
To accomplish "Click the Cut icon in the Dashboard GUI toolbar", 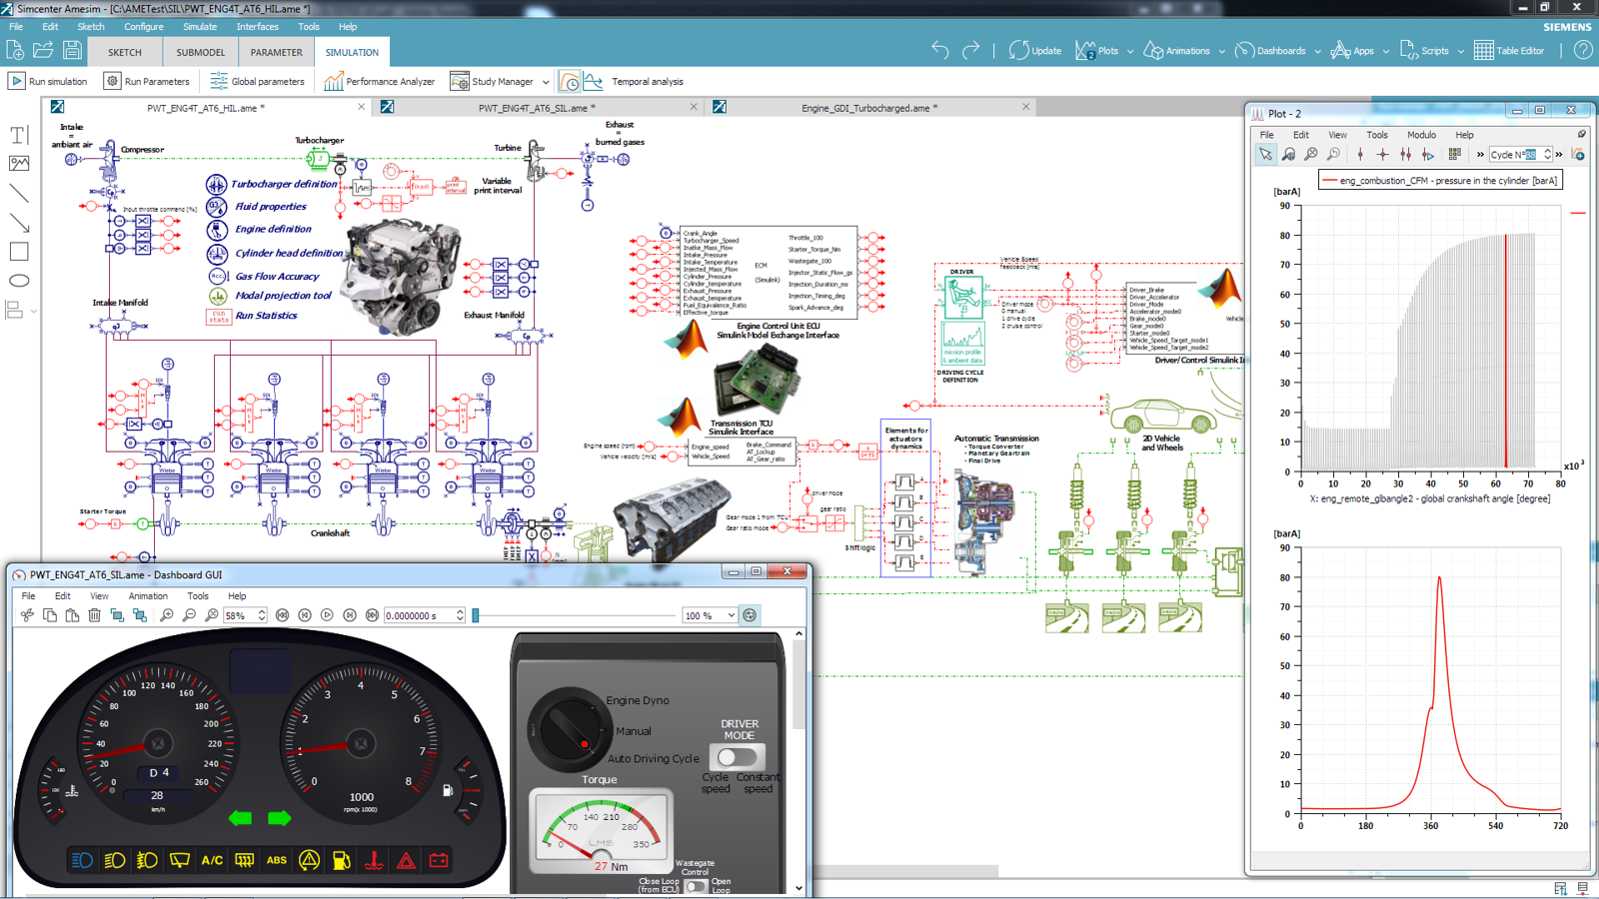I will (x=28, y=615).
